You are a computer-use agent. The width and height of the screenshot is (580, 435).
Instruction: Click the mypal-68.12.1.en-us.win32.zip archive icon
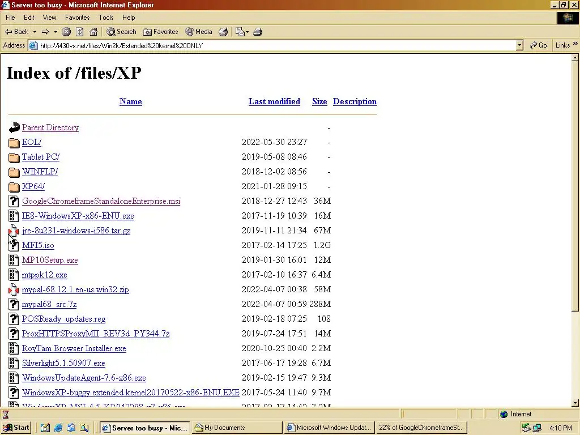pyautogui.click(x=14, y=289)
